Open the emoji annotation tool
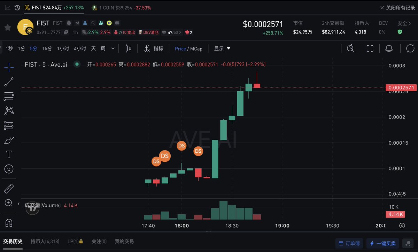 coord(9,169)
